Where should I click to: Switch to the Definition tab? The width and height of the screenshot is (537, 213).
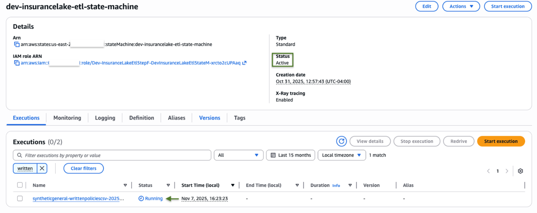(x=141, y=118)
